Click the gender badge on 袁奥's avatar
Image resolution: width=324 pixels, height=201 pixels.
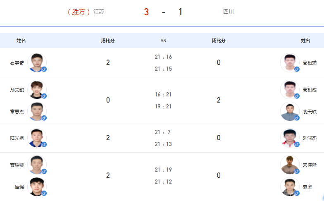coord(297,194)
